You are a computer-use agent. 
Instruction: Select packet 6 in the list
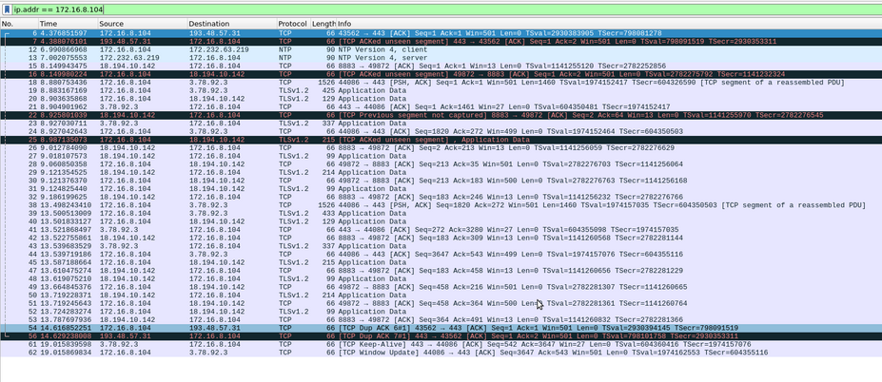[x=381, y=33]
